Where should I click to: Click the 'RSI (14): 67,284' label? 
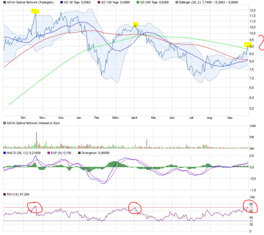point(18,194)
